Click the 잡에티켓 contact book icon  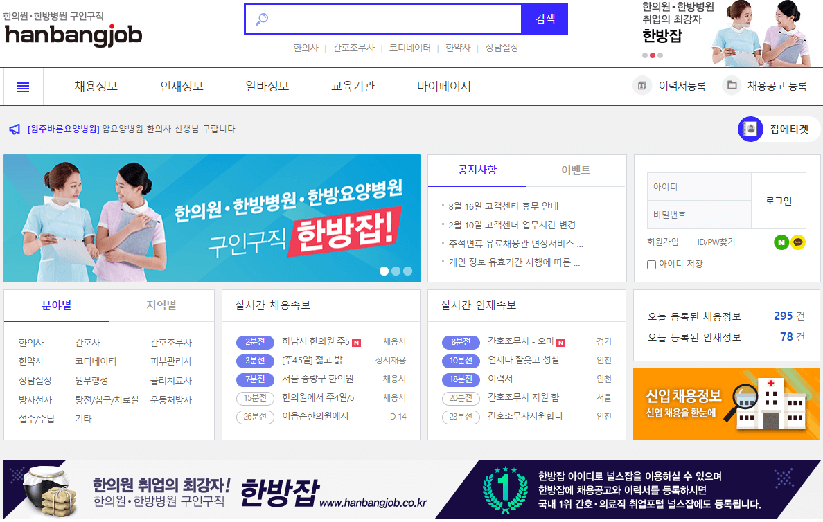pyautogui.click(x=750, y=129)
